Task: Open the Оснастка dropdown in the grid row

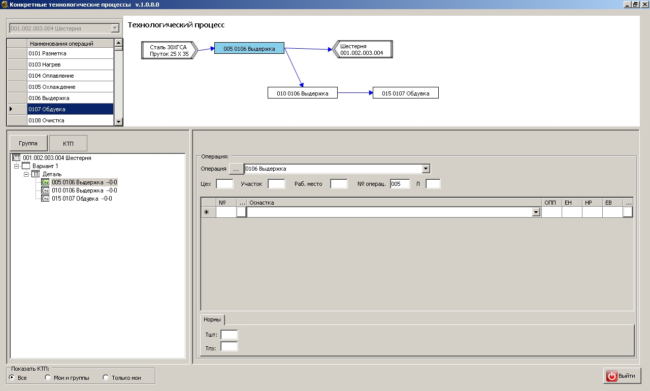Action: point(536,213)
